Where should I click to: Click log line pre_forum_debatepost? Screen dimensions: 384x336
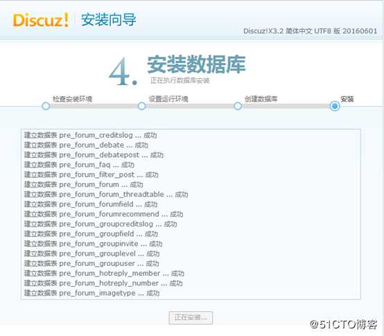[94, 155]
